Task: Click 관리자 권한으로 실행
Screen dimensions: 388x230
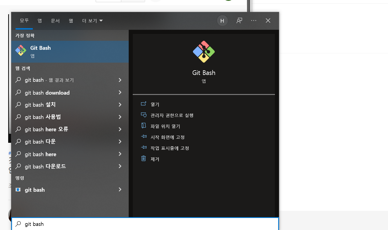Action: pos(172,115)
